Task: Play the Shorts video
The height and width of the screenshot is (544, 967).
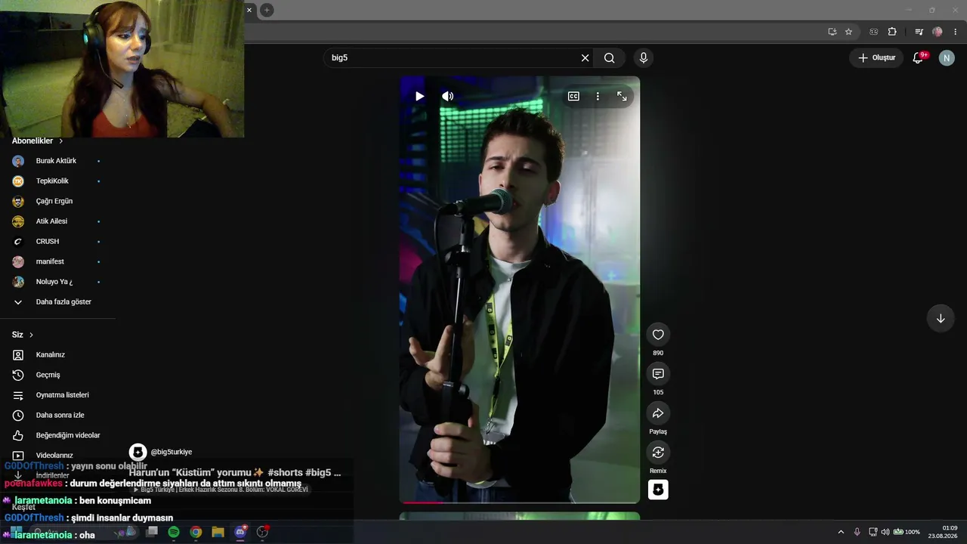Action: (419, 96)
